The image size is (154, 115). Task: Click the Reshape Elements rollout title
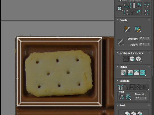(x=131, y=53)
